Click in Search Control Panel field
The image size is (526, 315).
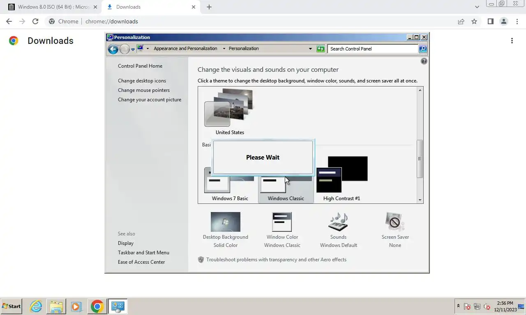(x=373, y=49)
